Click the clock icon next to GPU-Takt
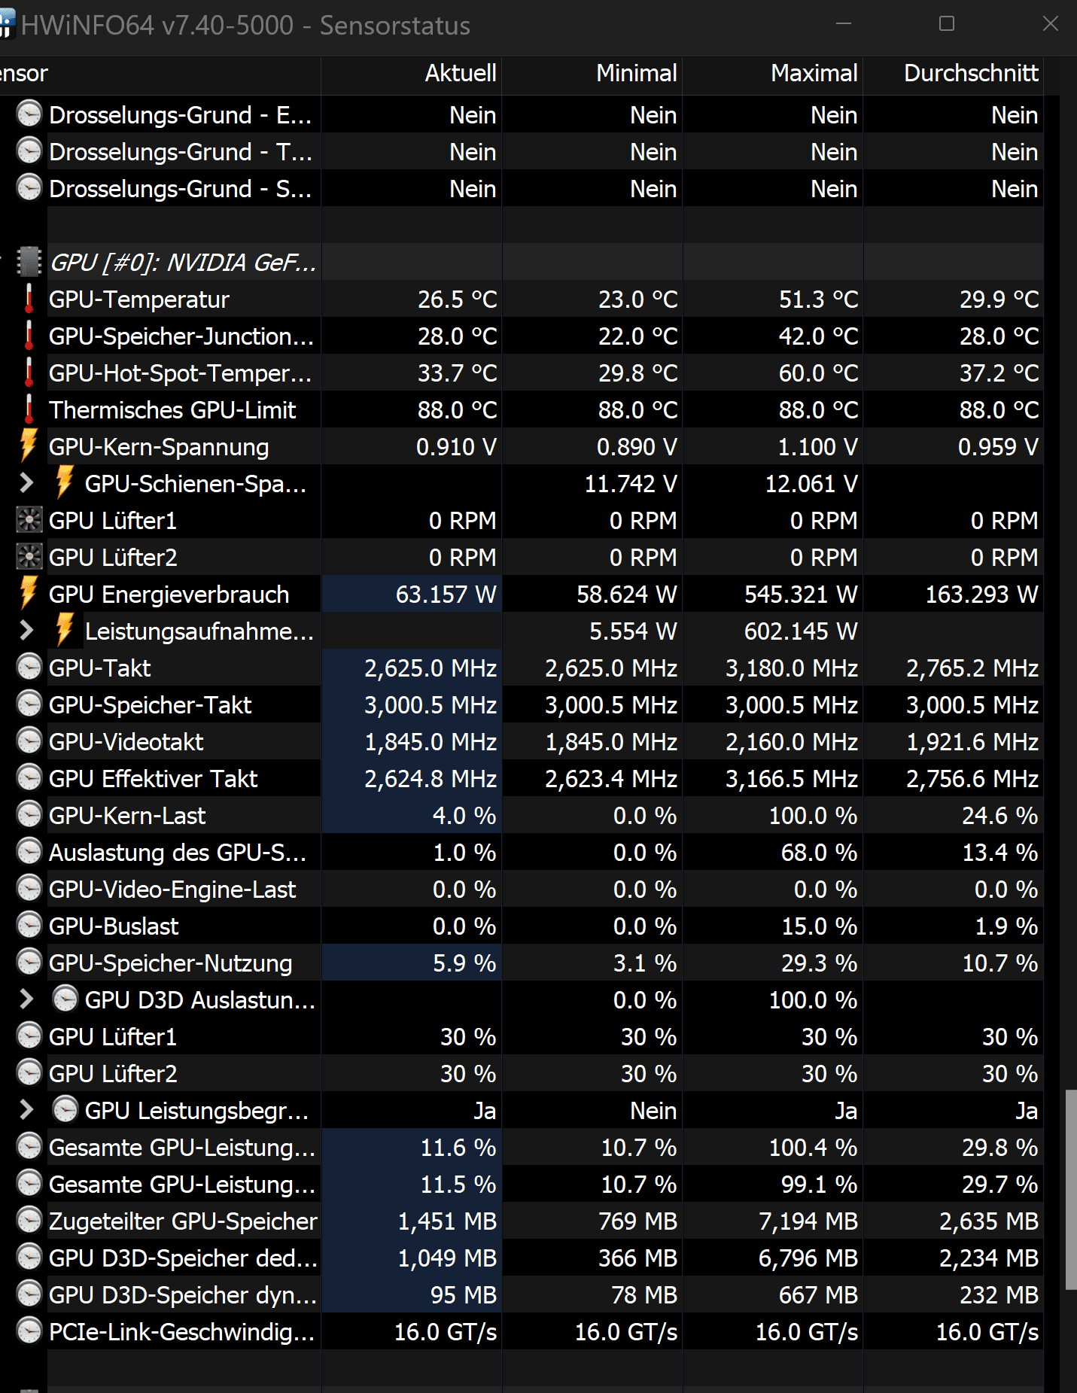 click(x=29, y=668)
